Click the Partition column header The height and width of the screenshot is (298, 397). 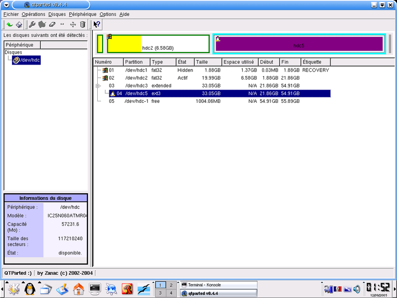(137, 62)
